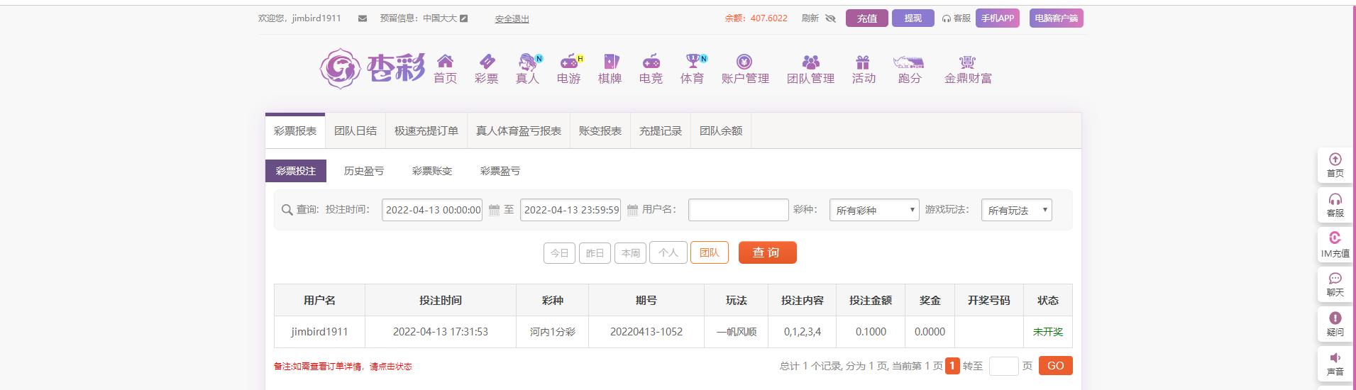Viewport: 1356px width, 390px height.
Task: Toggle balance visibility eye icon
Action: coord(831,18)
